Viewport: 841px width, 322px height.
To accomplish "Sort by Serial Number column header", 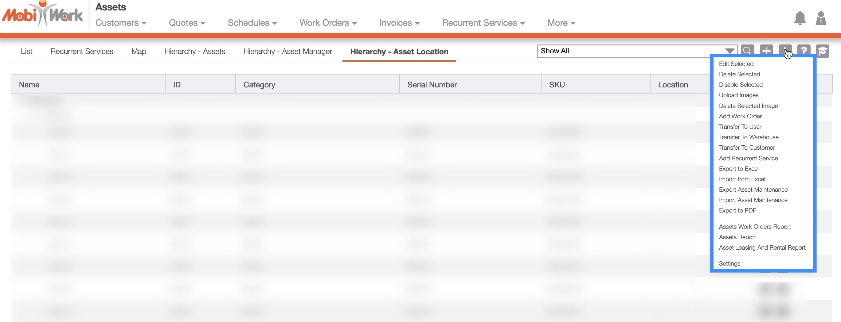I will pos(432,85).
